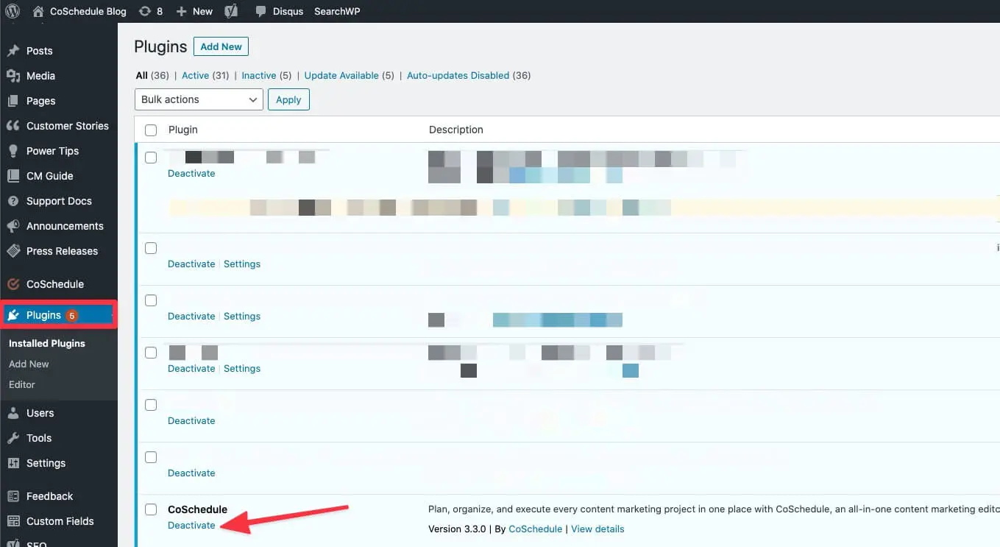Click the Pages icon in sidebar
The width and height of the screenshot is (1000, 547).
pyautogui.click(x=13, y=101)
